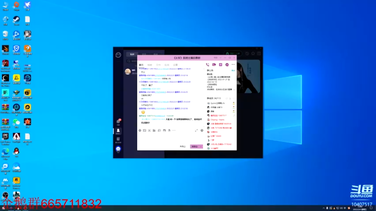The image size is (376, 211).
Task: Click the music note icon in chat toolbar
Action: point(159,130)
